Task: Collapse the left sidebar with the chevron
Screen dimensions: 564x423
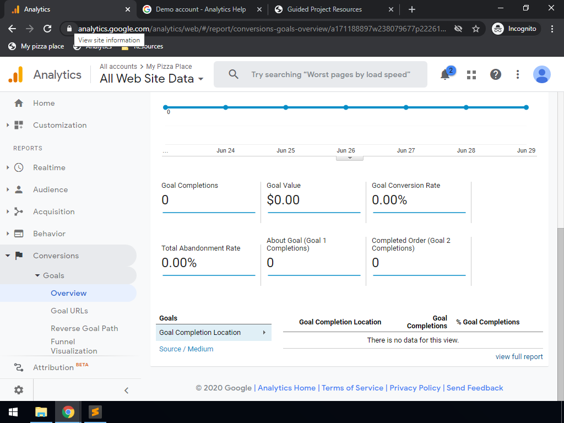Action: pos(126,391)
